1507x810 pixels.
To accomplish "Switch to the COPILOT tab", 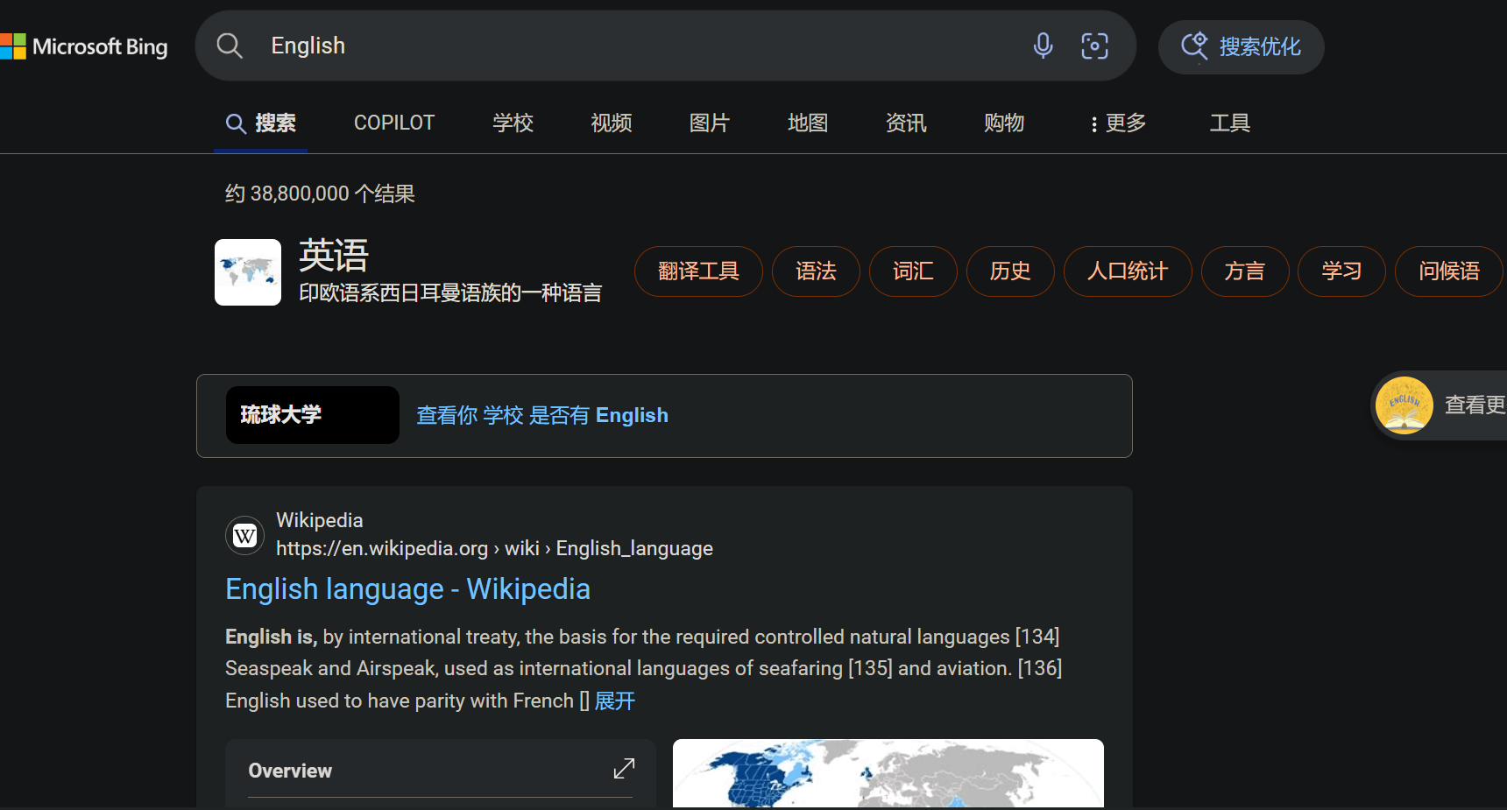I will tap(394, 123).
